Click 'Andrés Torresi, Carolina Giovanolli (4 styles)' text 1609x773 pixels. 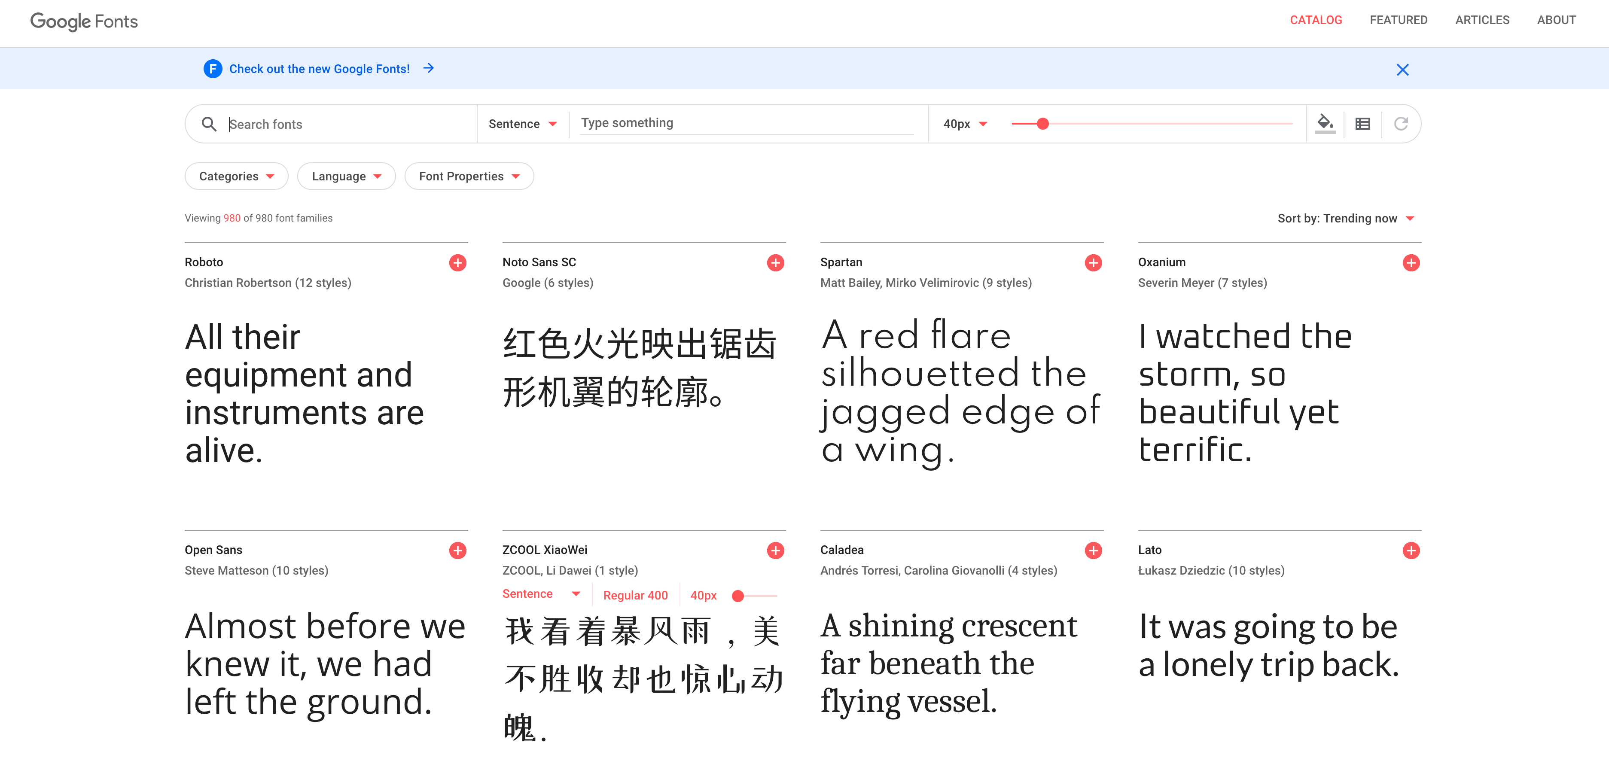[x=938, y=571]
